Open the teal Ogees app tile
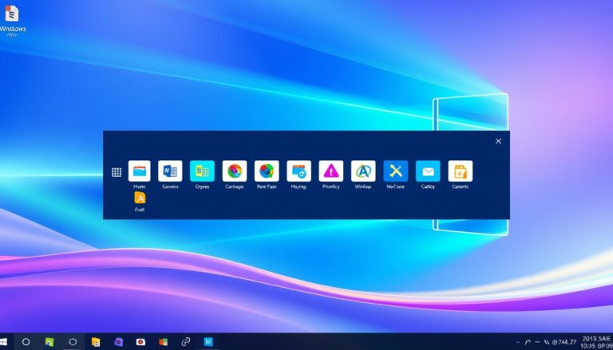The height and width of the screenshot is (350, 613). pos(202,171)
